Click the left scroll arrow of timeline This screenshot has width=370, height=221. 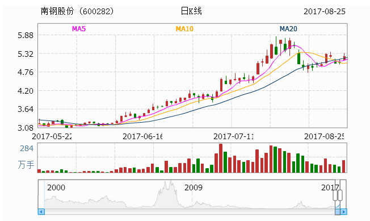41,211
